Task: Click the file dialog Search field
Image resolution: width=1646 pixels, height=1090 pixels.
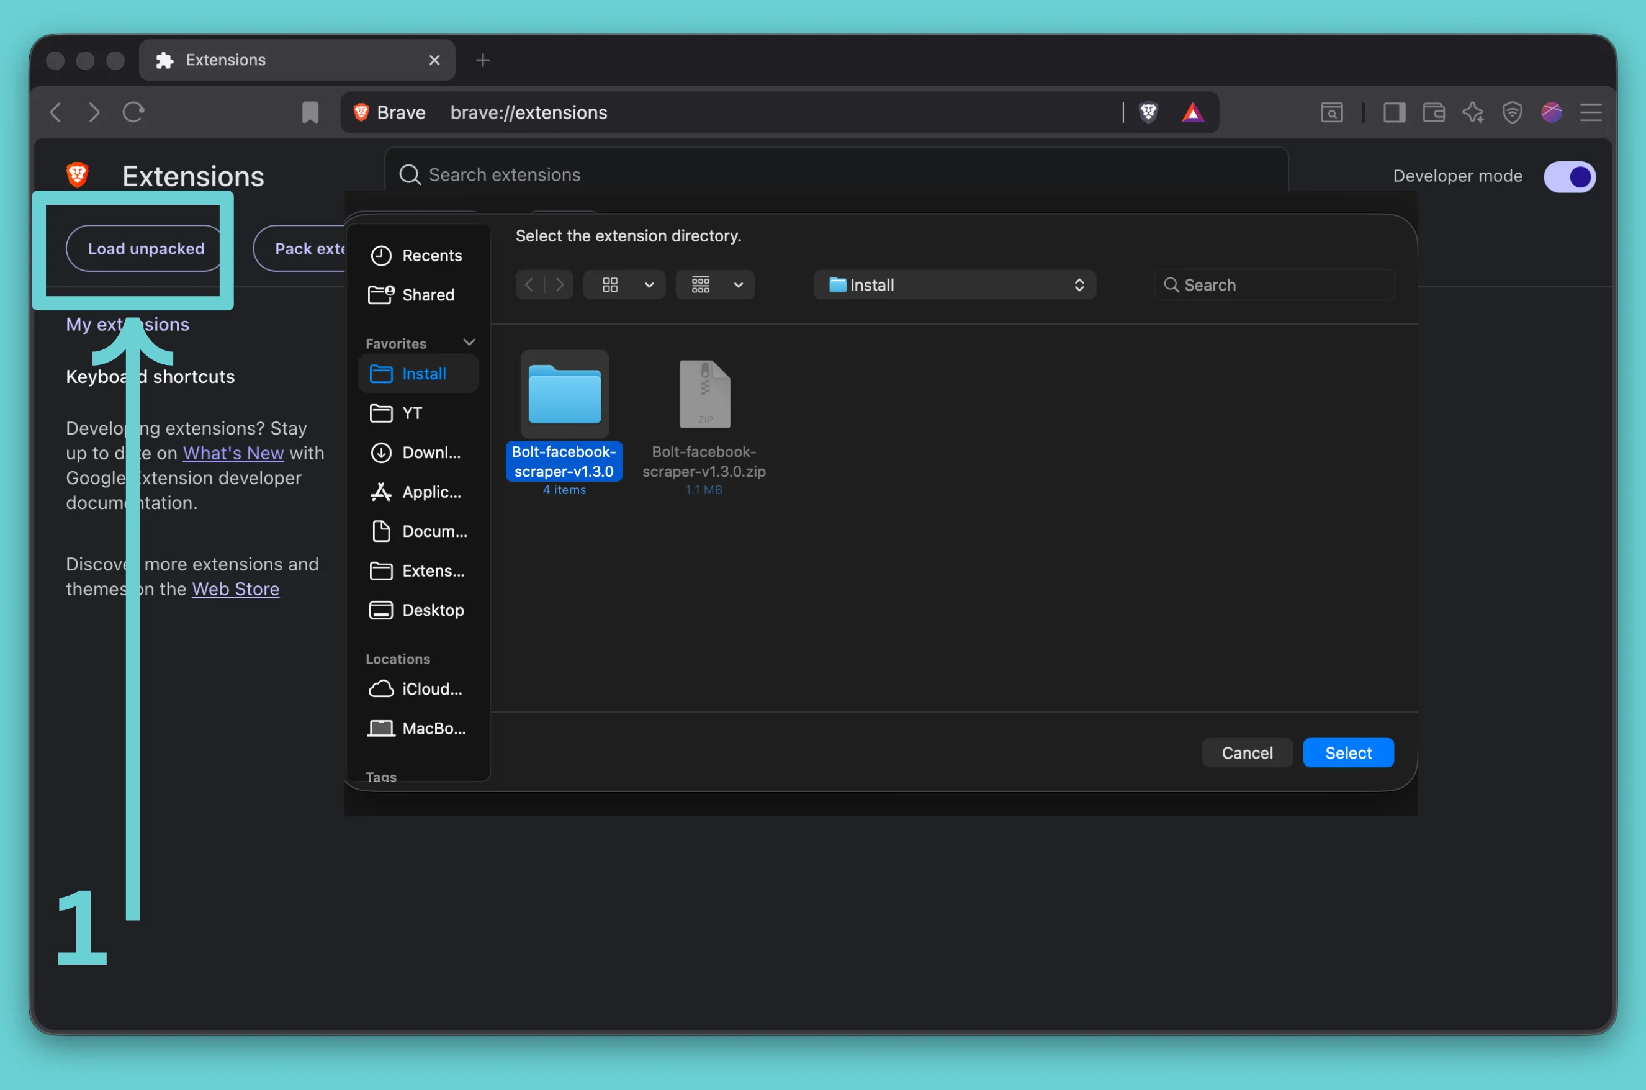Action: [x=1274, y=285]
